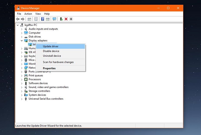Open Properties from the context menu

pos(49,68)
